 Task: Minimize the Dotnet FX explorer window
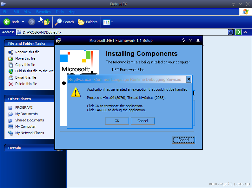pos(233,4)
